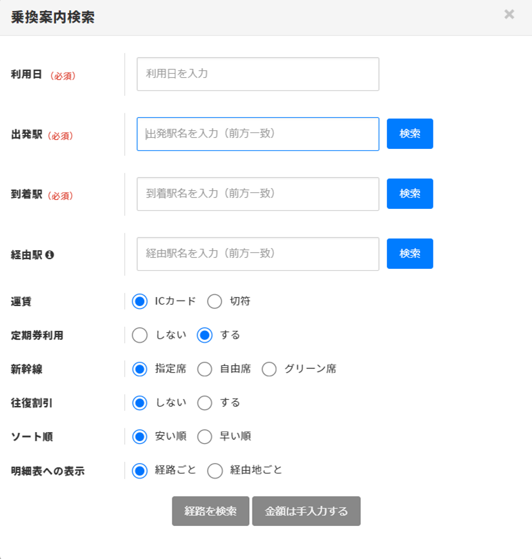Select 経由地ごと for 明細表への表示
Viewport: 532px width, 559px height.
tap(215, 470)
